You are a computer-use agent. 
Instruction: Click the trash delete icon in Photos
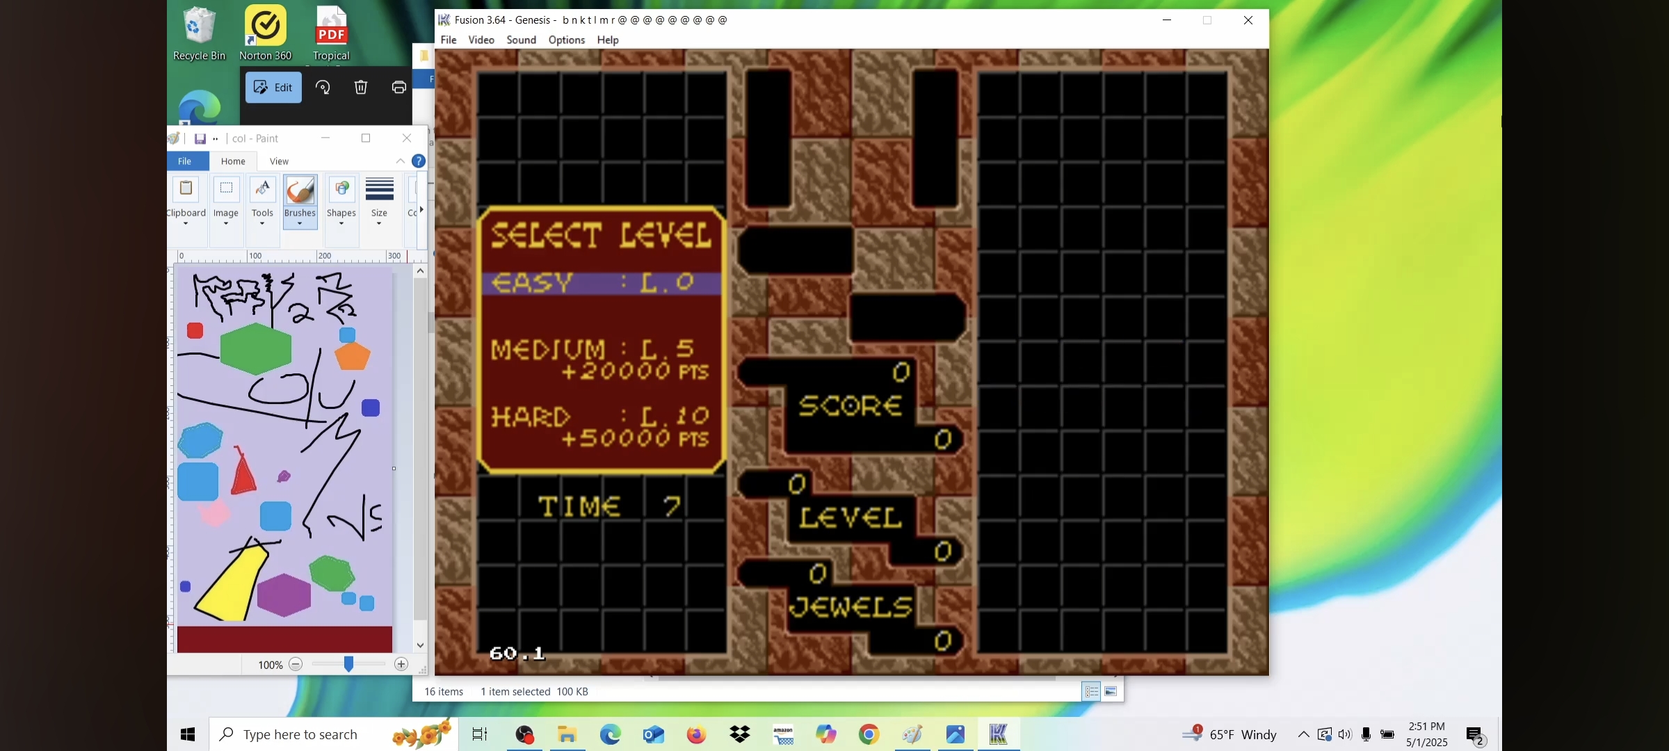tap(361, 87)
